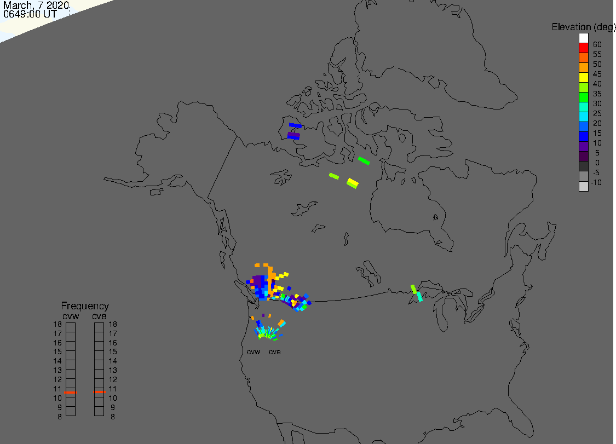Click the "0649:00 UT" time stamp

(x=30, y=14)
